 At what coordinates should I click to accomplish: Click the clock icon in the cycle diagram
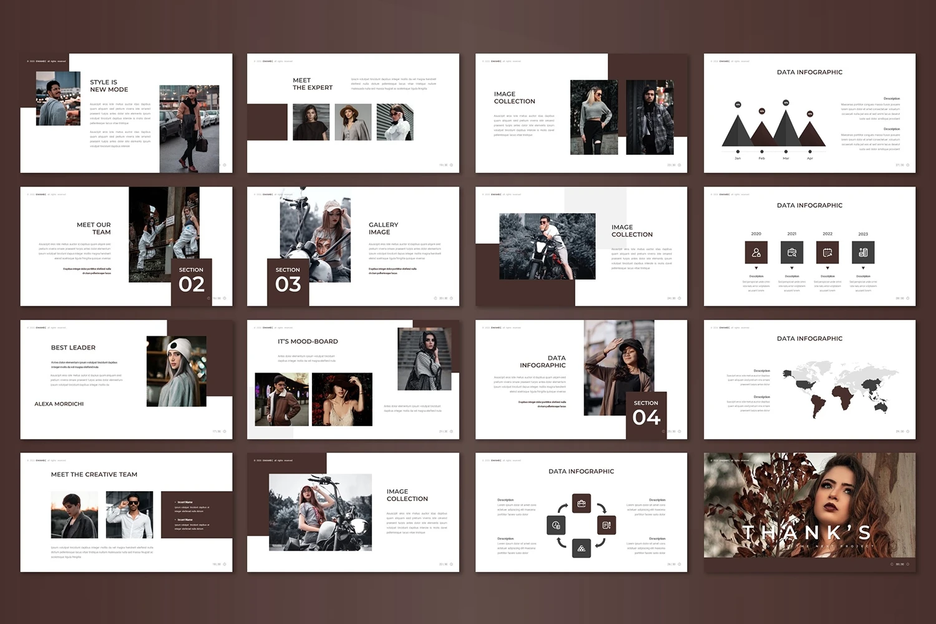pos(556,525)
